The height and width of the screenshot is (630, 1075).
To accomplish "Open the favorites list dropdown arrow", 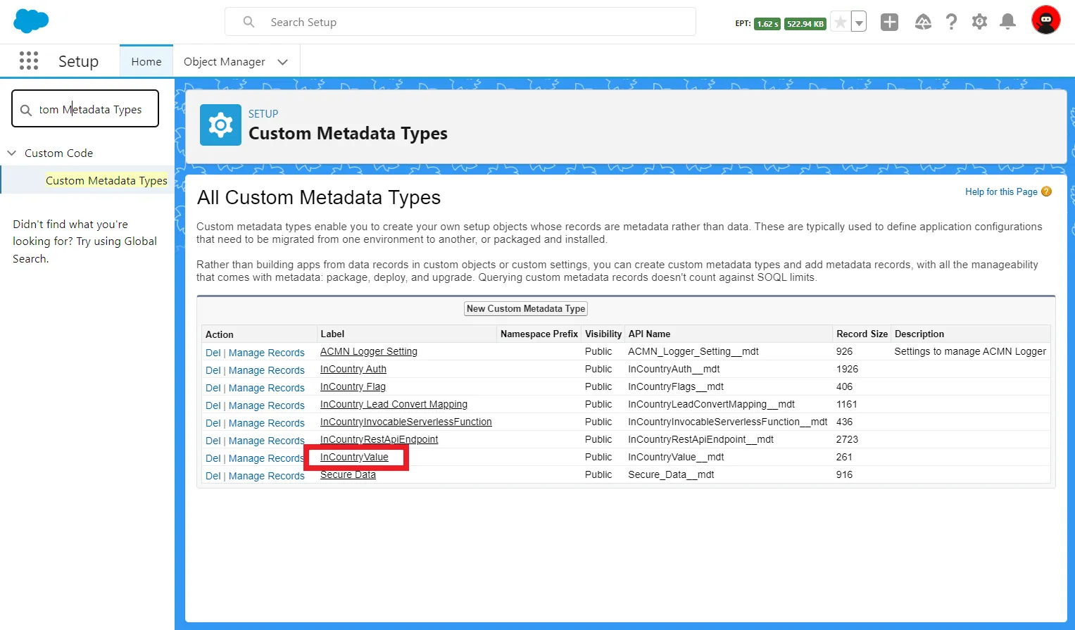I will click(x=859, y=23).
